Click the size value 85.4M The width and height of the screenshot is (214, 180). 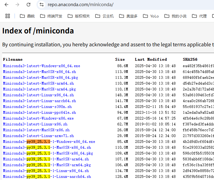(122, 142)
